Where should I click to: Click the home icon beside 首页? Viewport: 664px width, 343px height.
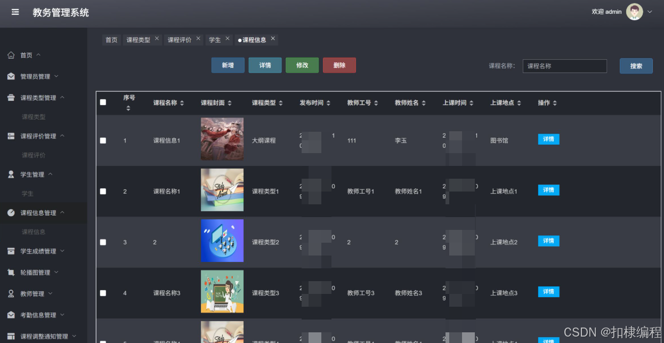11,55
